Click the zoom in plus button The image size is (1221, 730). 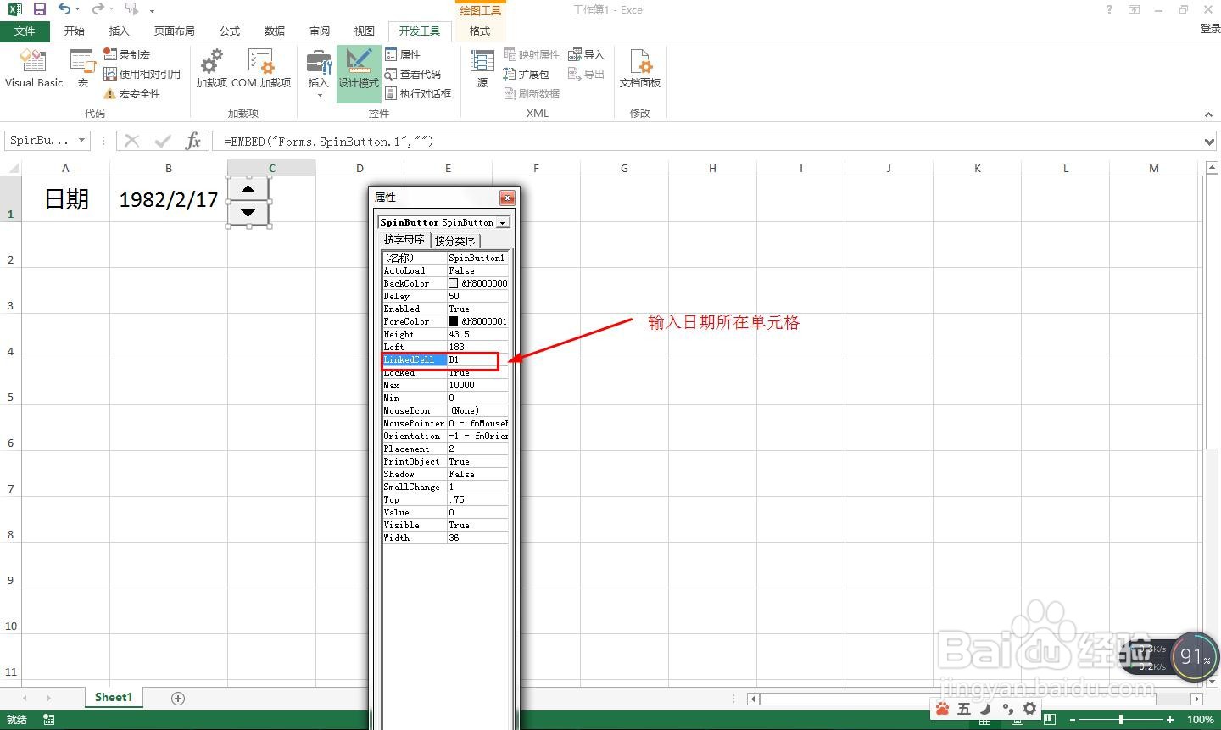[1170, 719]
